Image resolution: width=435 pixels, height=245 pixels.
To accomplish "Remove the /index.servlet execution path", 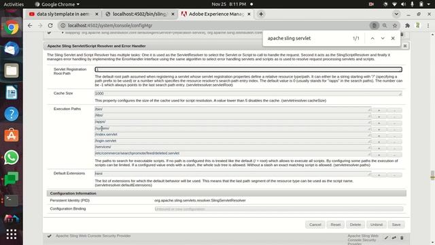I will coord(394,136).
